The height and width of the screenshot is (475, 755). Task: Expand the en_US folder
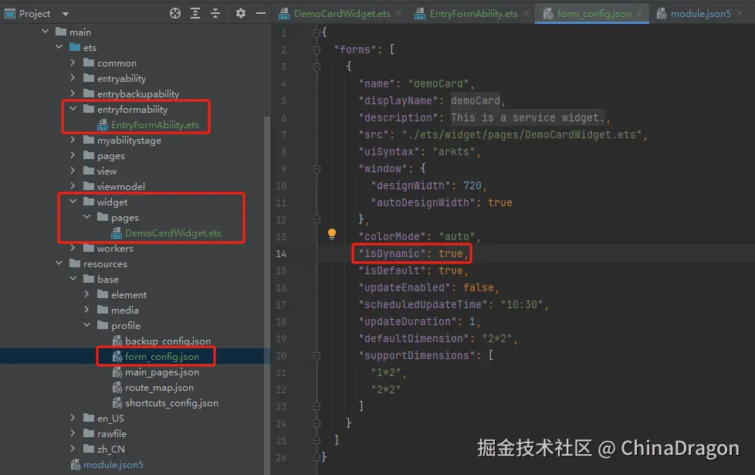click(73, 417)
